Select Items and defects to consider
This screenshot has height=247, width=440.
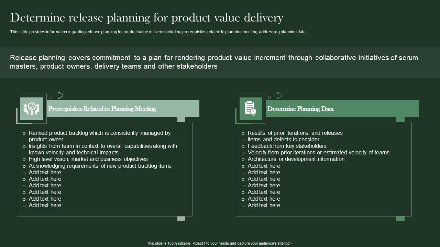point(283,140)
